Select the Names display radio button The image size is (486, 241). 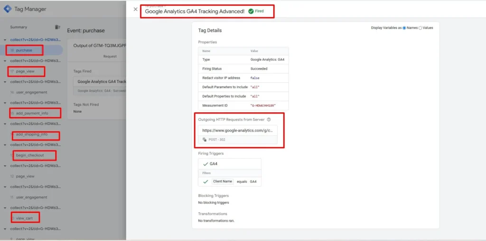(x=404, y=28)
